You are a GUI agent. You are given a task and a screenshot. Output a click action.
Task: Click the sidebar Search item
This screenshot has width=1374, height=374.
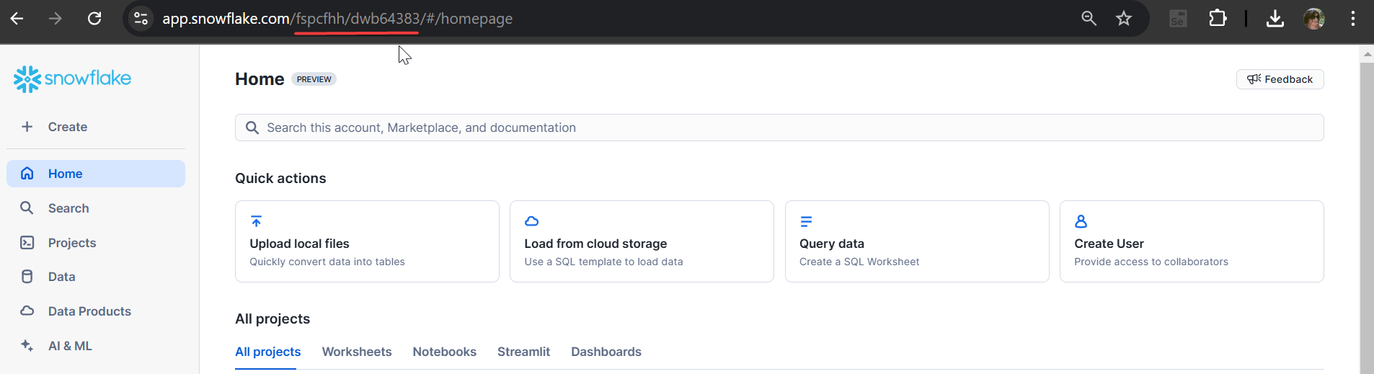pyautogui.click(x=68, y=208)
